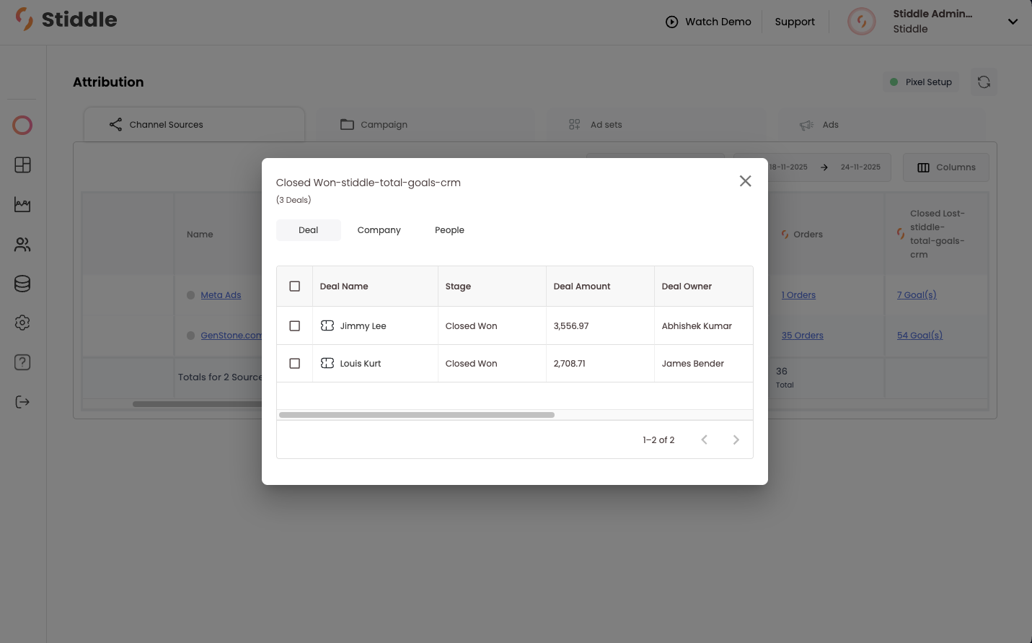
Task: Click the Watch Demo play icon
Action: click(x=671, y=22)
